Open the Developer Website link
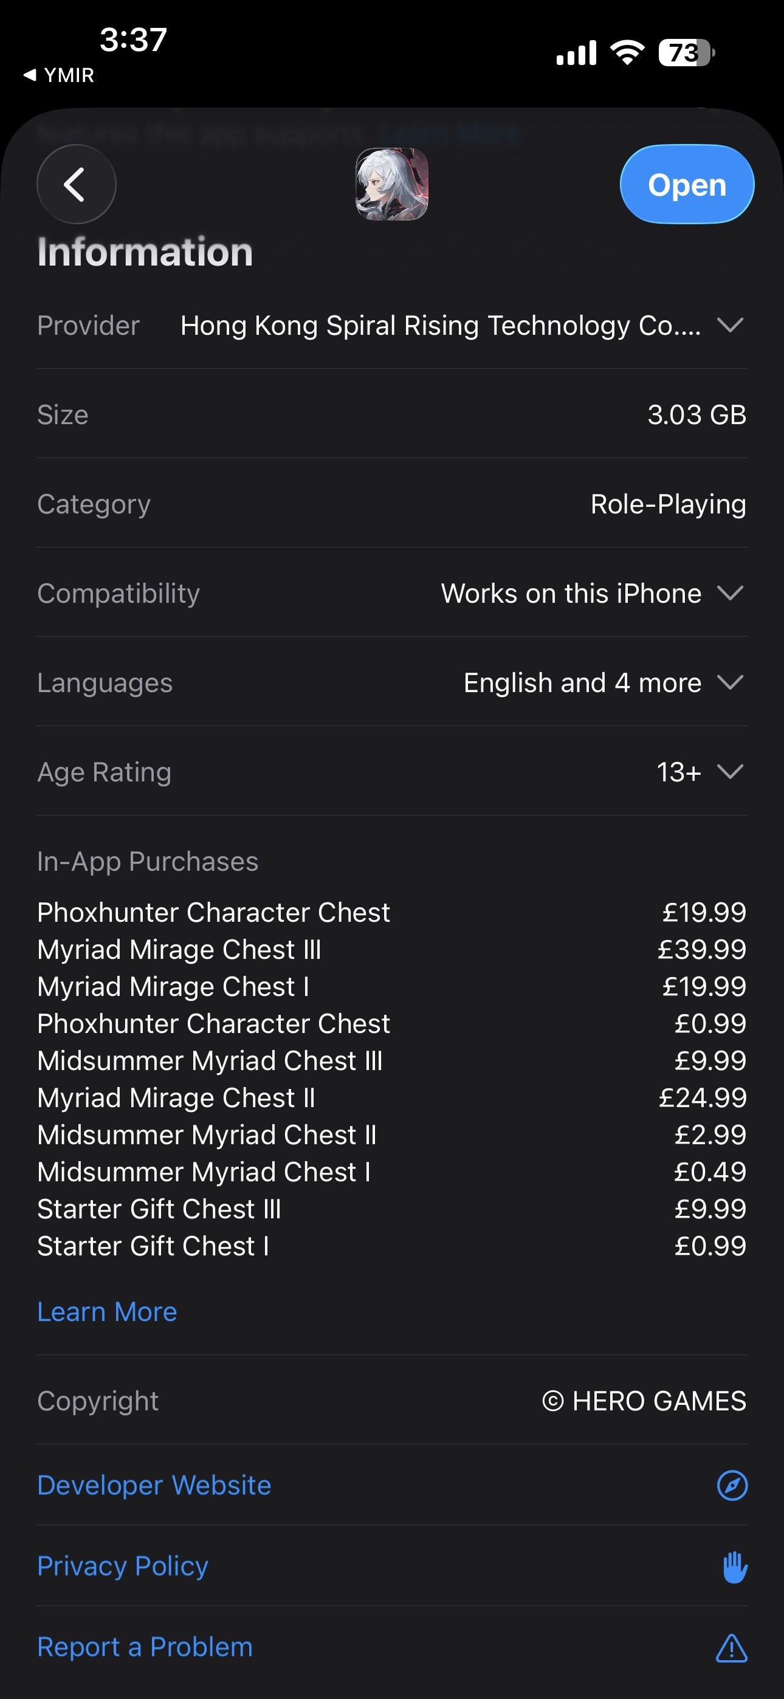The width and height of the screenshot is (784, 1699). (154, 1485)
